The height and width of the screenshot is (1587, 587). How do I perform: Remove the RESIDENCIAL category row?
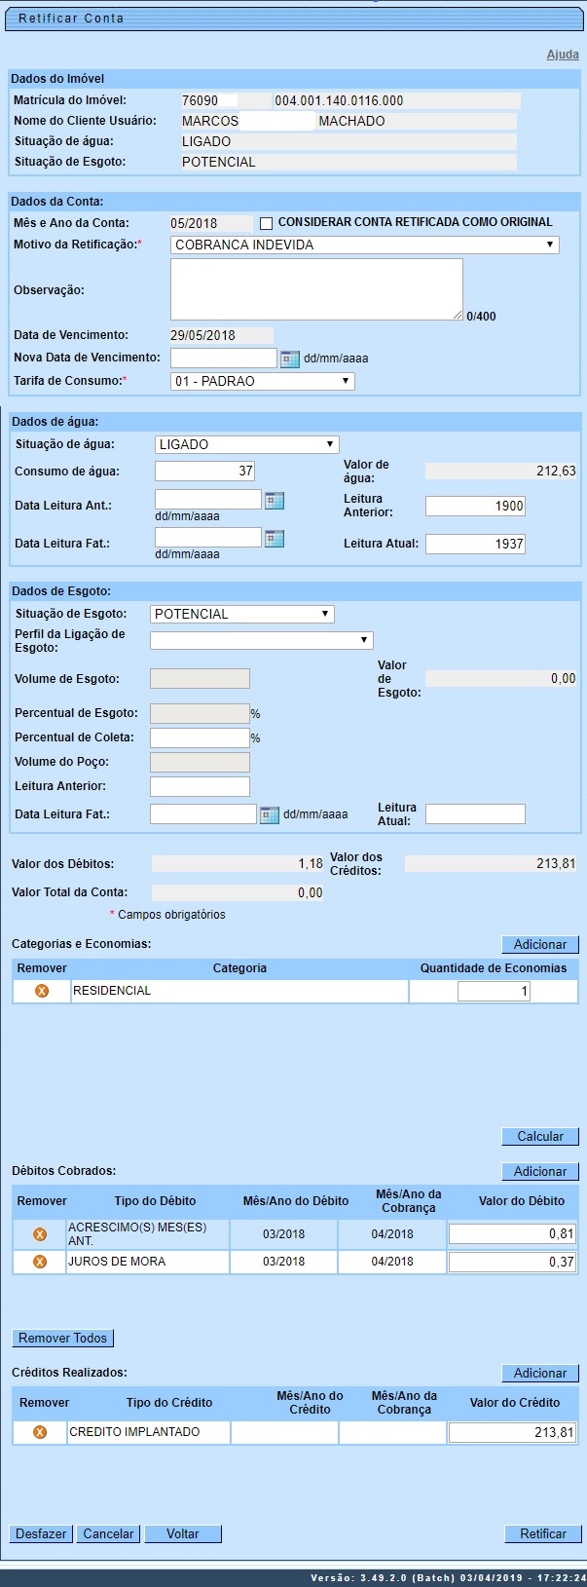pos(42,991)
